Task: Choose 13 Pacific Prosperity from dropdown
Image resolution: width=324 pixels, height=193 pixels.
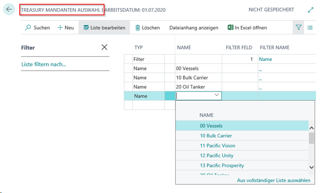Action: pyautogui.click(x=242, y=165)
